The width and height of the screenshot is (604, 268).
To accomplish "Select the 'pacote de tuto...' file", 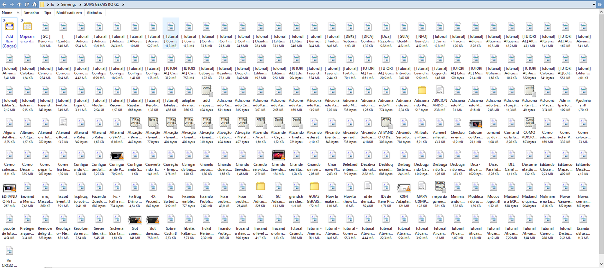I will pyautogui.click(x=9, y=225).
